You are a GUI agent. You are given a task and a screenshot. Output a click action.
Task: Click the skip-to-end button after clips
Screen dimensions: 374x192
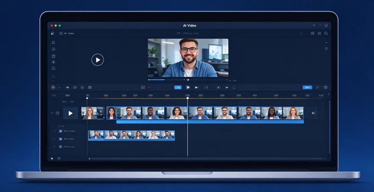(313, 113)
